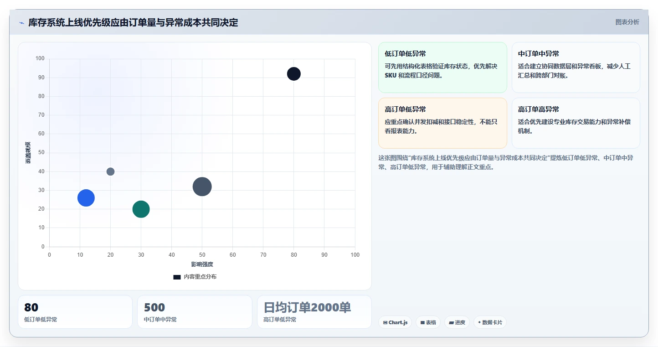Click the summary paragraph starting 这张图围绕
This screenshot has width=658, height=347.
506,162
